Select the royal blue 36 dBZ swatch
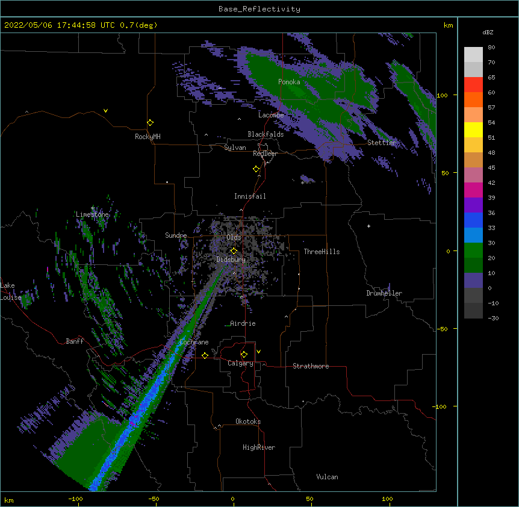519x507 pixels. coord(473,220)
